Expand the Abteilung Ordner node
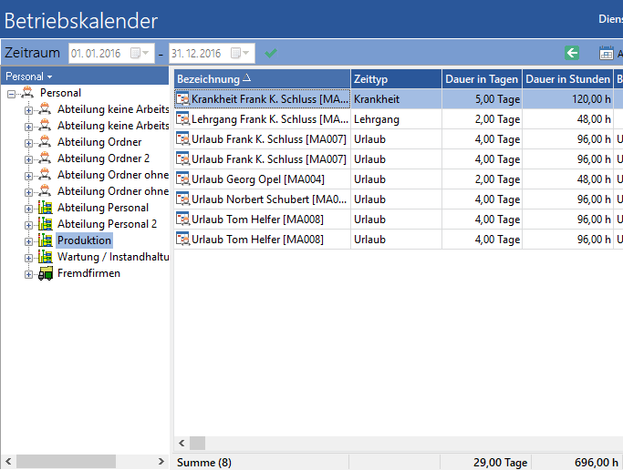 [x=28, y=143]
